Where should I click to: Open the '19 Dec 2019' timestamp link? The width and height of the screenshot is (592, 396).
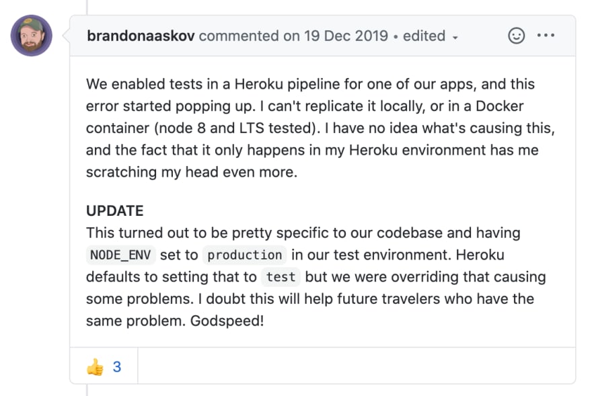click(x=346, y=36)
